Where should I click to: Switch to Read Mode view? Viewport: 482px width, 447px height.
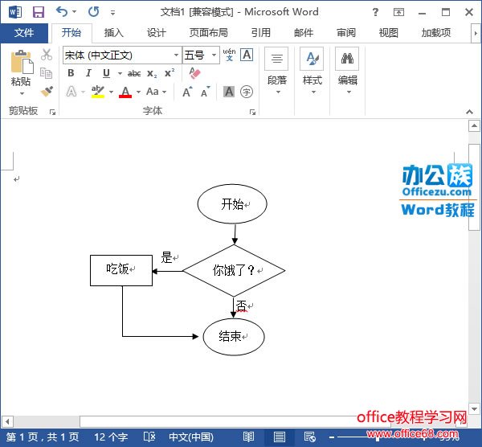coord(248,437)
